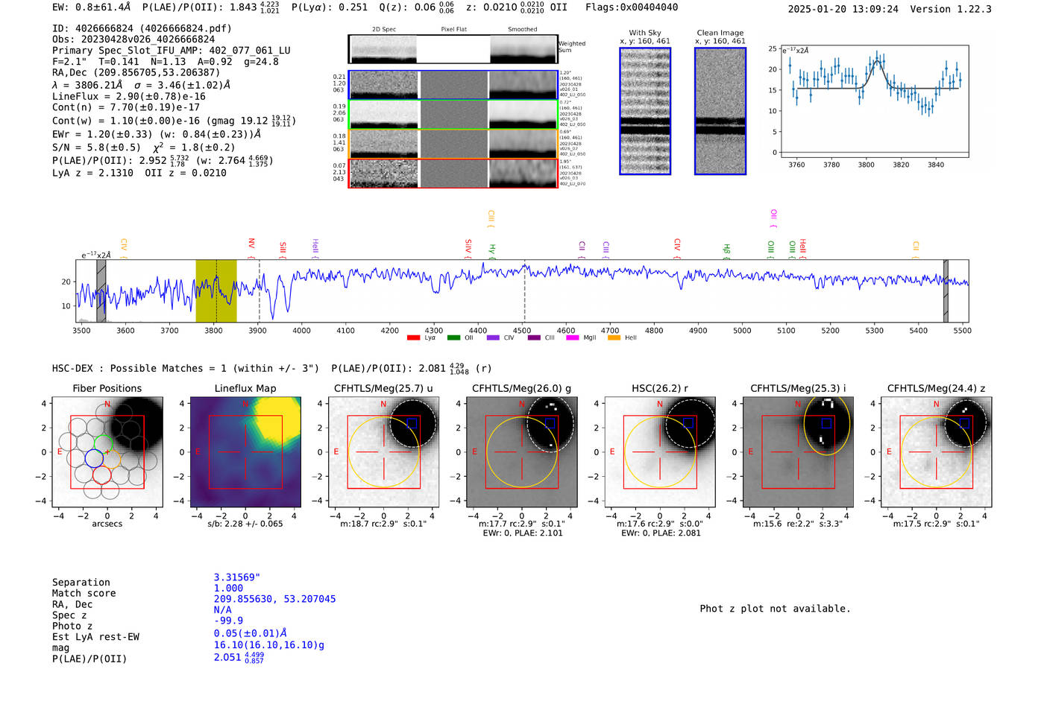The height and width of the screenshot is (710, 1044).
Task: Open the CFHTLS/Meg(25.7) u cutout
Action: tap(383, 451)
